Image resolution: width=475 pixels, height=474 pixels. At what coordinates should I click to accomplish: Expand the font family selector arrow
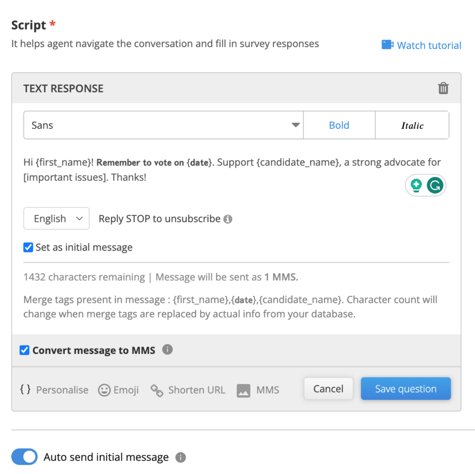[x=295, y=125]
